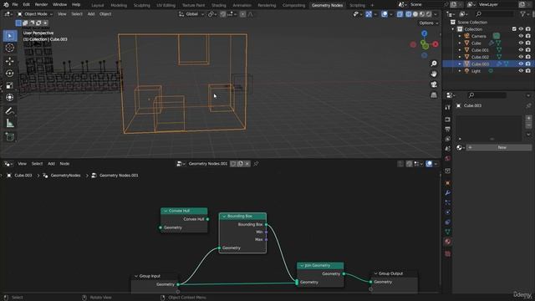The height and width of the screenshot is (301, 535).
Task: Collapse the Bounding Box node
Action: coord(224,217)
